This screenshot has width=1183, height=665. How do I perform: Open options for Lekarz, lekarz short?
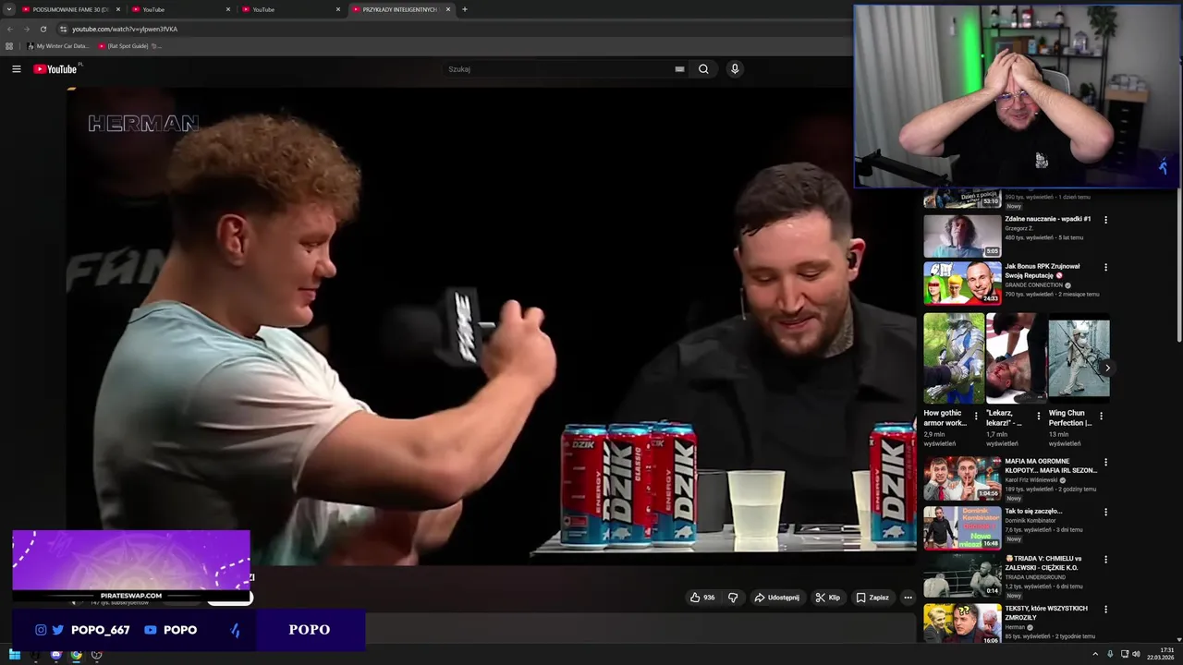(1039, 417)
